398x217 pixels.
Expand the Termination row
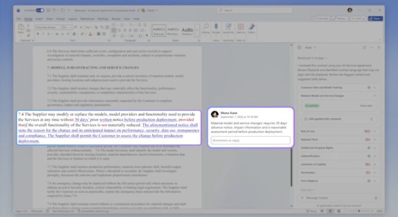tap(339, 173)
